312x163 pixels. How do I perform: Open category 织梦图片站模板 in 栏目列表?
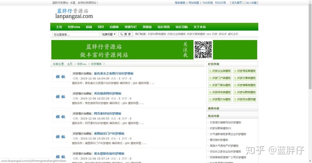[x=220, y=99]
